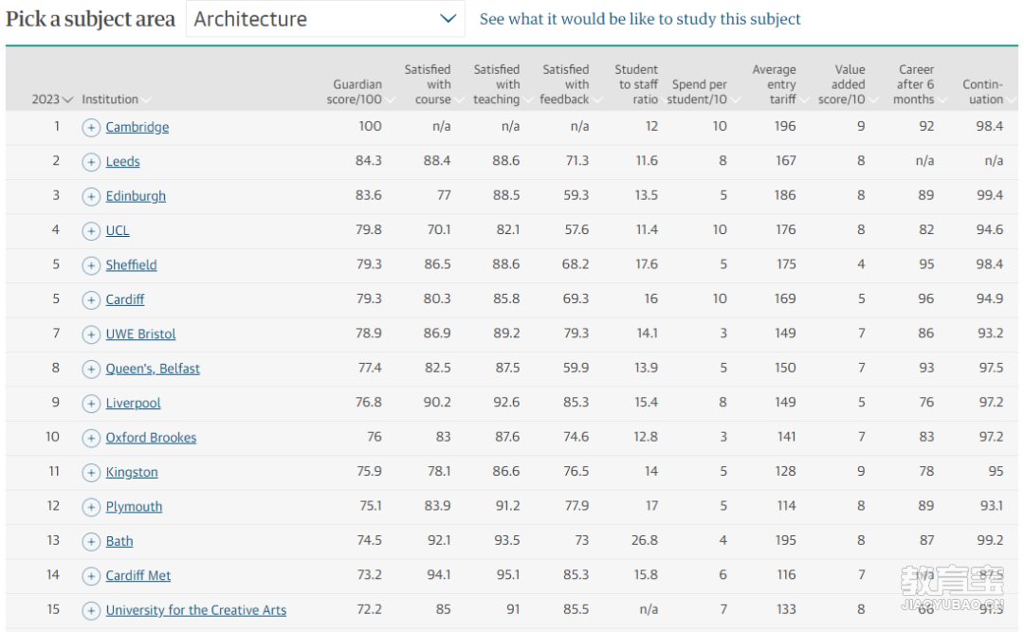Select Plymouth average entry tariff 114

point(786,506)
